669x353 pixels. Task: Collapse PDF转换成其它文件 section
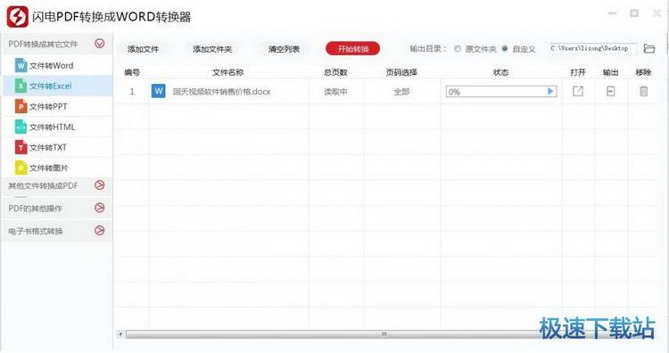pyautogui.click(x=99, y=43)
